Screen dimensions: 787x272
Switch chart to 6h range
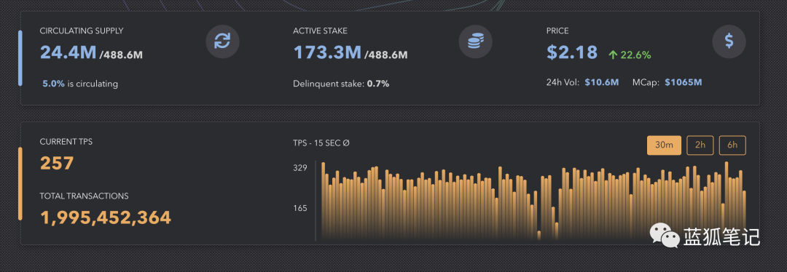[x=732, y=145]
